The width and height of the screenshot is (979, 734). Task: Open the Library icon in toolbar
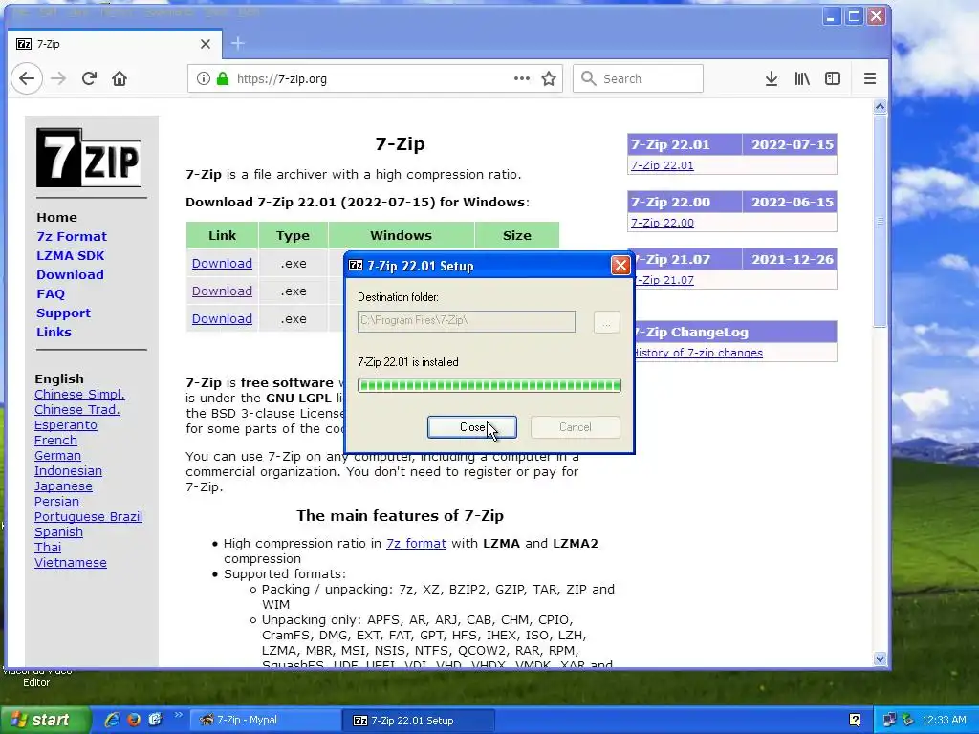point(802,78)
